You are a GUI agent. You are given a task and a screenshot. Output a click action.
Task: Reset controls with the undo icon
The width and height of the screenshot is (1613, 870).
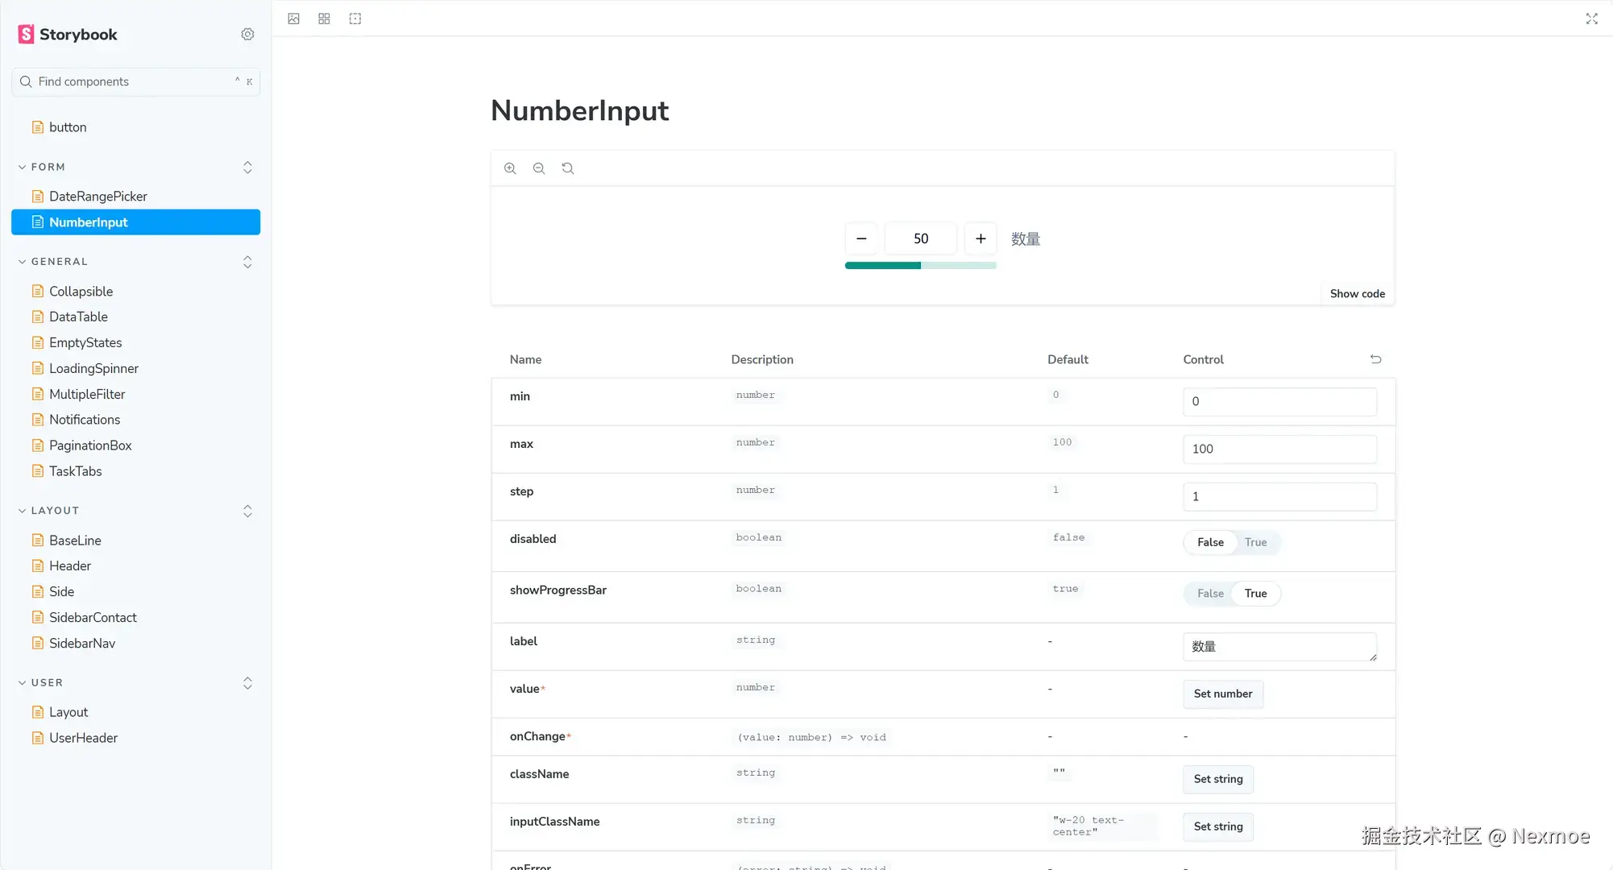[x=1375, y=359]
